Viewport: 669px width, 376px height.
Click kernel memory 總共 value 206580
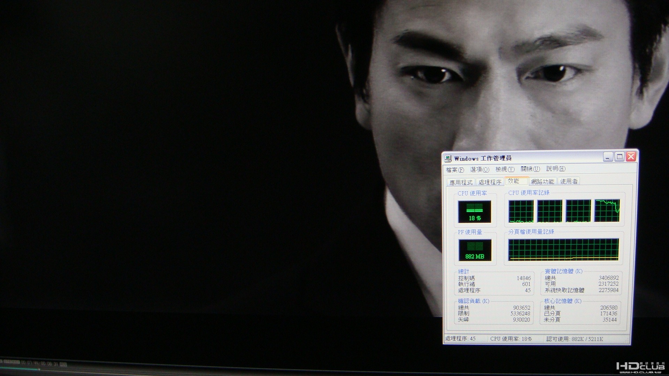[x=609, y=308]
